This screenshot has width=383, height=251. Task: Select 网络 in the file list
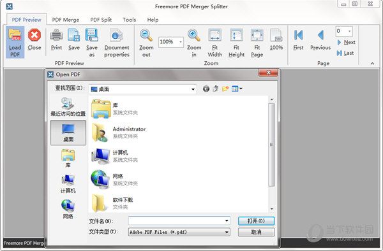point(115,180)
